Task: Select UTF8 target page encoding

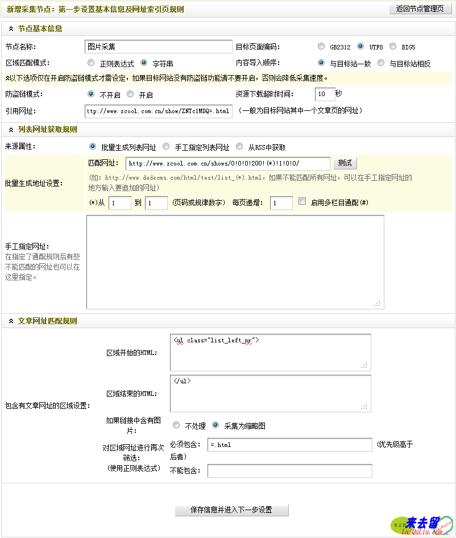Action: click(360, 46)
